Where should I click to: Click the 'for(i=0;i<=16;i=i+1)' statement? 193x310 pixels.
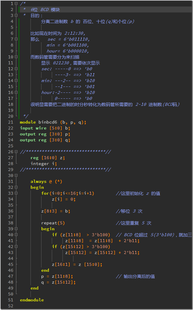click(x=68, y=193)
